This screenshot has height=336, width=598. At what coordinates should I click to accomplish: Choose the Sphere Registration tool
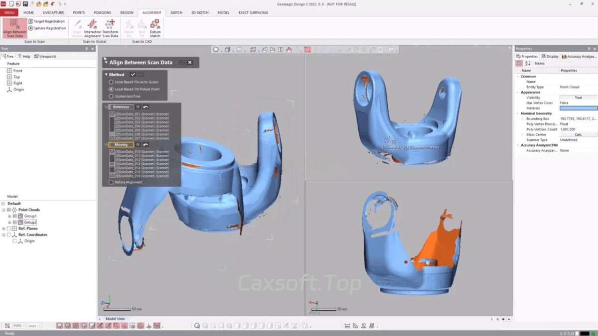click(x=46, y=28)
